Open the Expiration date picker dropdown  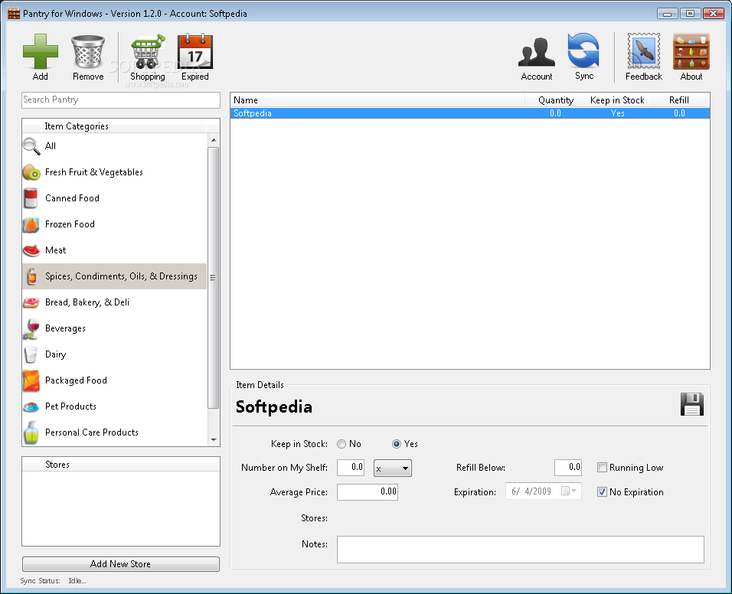click(x=570, y=491)
